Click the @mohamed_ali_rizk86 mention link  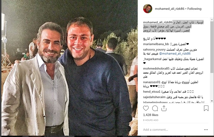click(175, 53)
